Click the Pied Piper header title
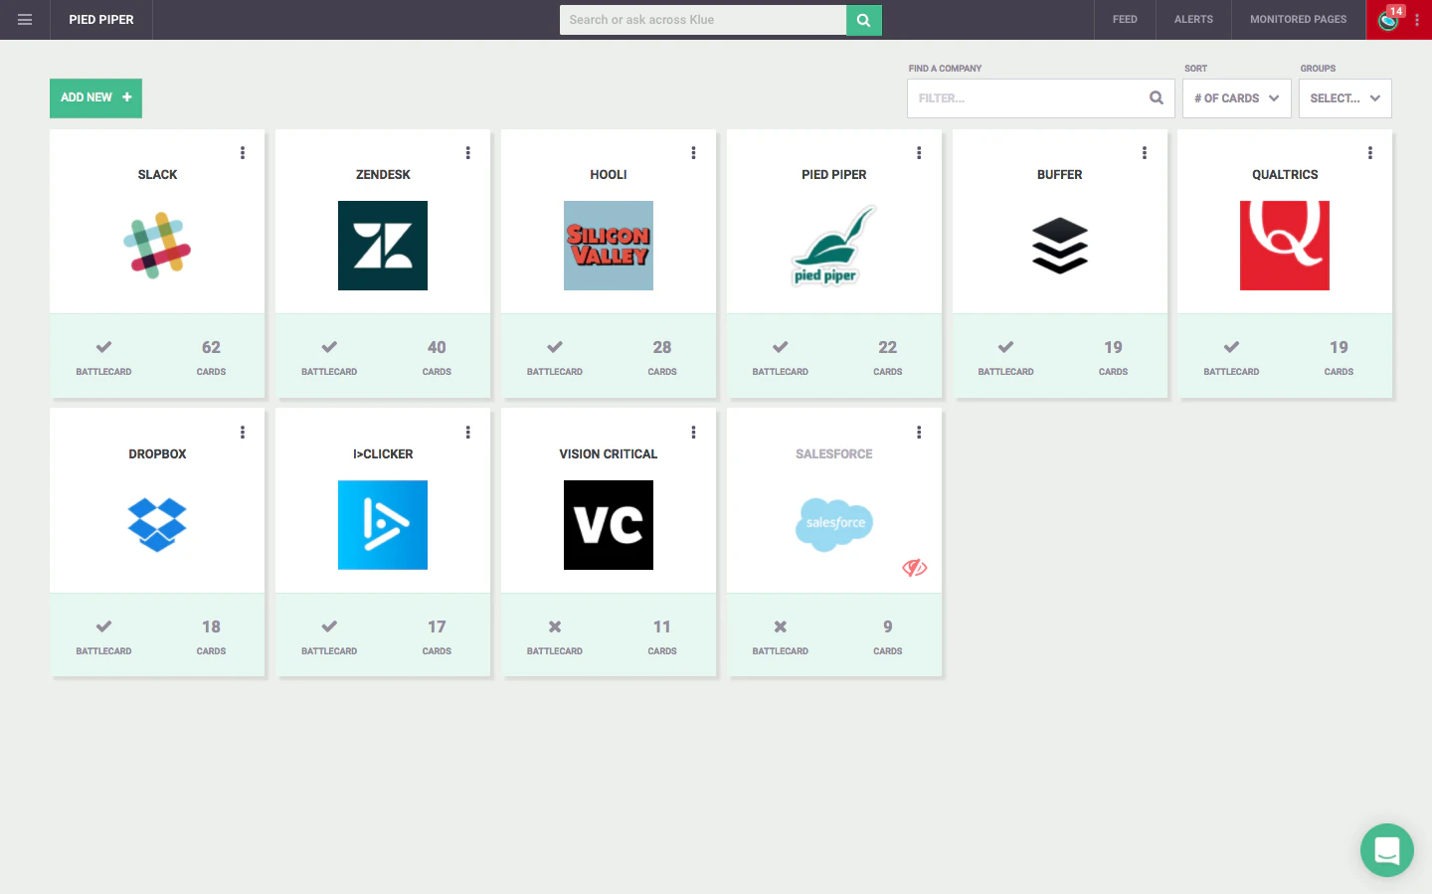 click(101, 20)
